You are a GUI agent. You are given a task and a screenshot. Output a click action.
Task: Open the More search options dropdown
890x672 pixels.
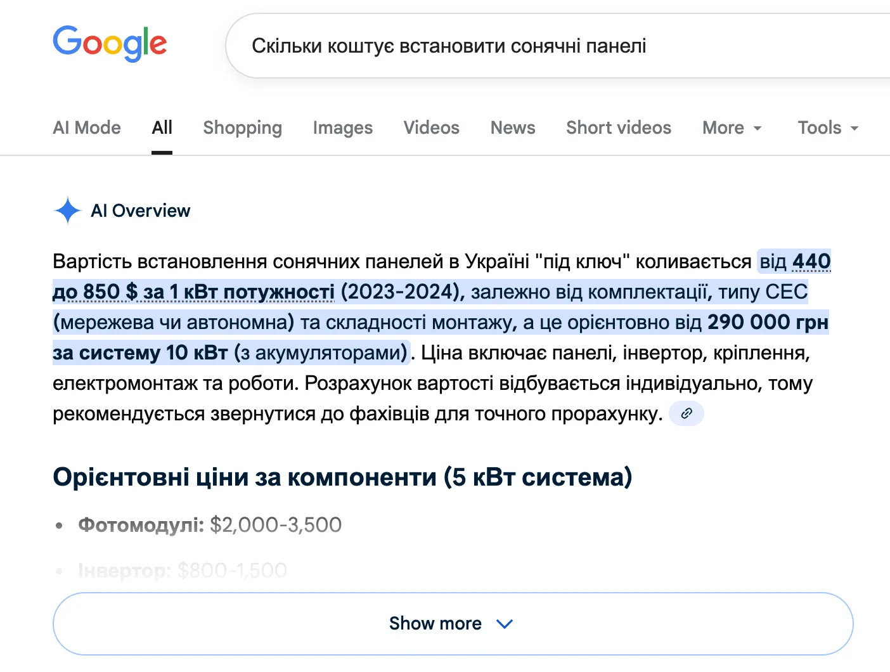click(x=731, y=128)
